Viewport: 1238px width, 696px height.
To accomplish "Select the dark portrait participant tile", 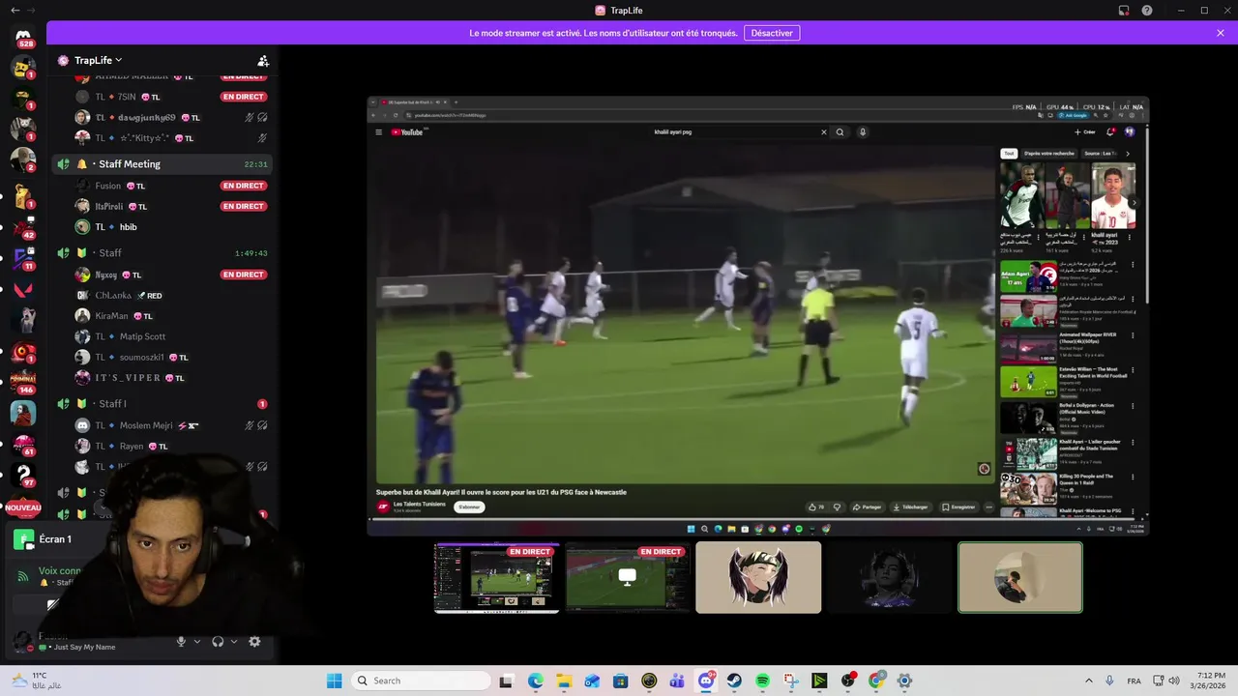I will 890,577.
